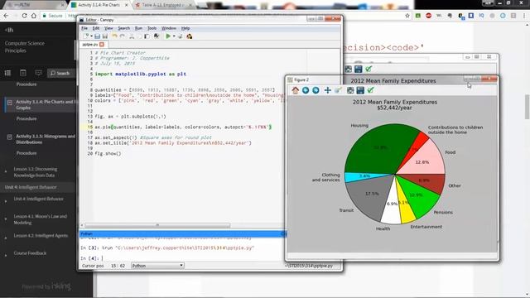Click the bug Debug icon in Canopy toolbar

[190, 36]
